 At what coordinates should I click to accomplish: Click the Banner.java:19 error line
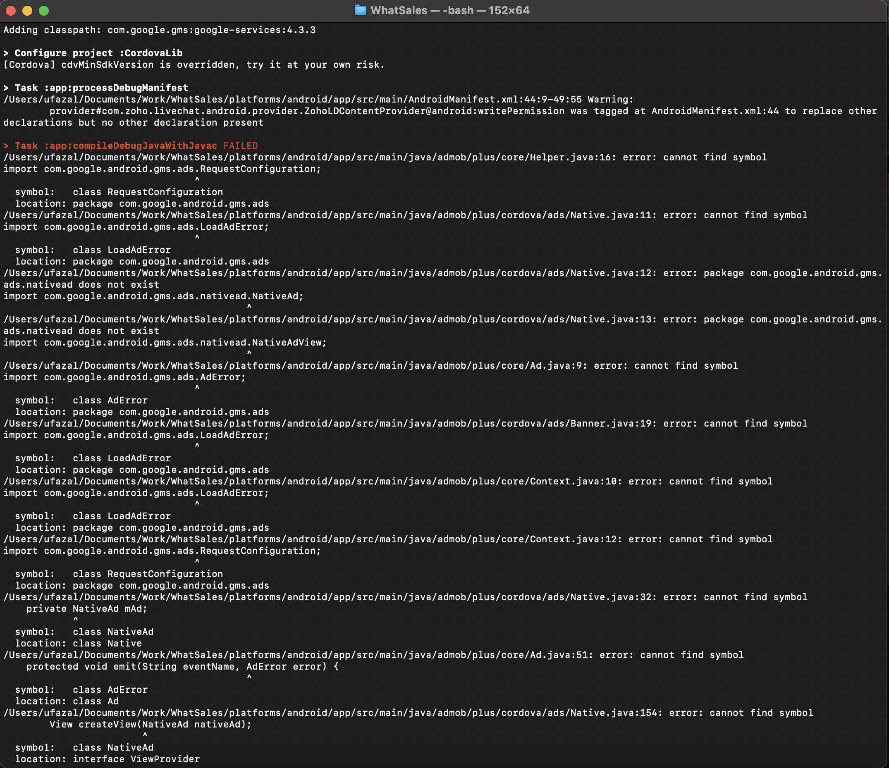[x=403, y=423]
